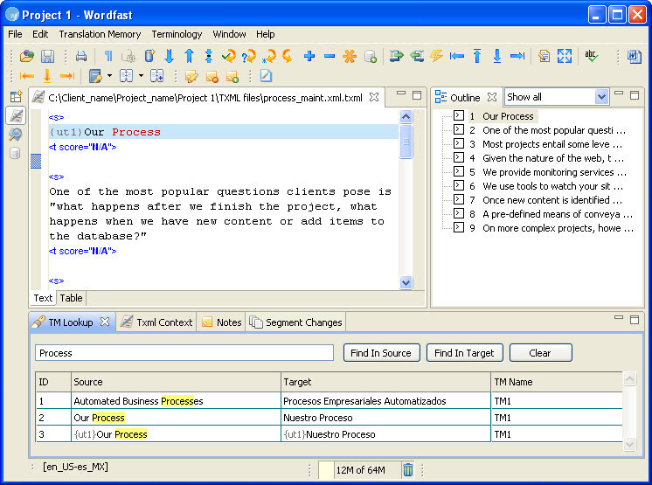Click the page with pencil icon in second row
The image size is (652, 485).
tap(266, 76)
